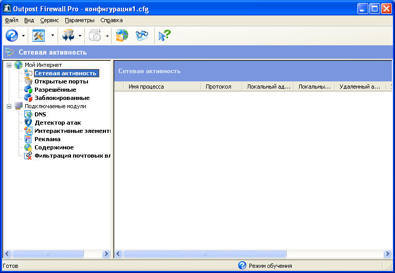Select Реклама tree item
The width and height of the screenshot is (395, 273).
[x=47, y=139]
